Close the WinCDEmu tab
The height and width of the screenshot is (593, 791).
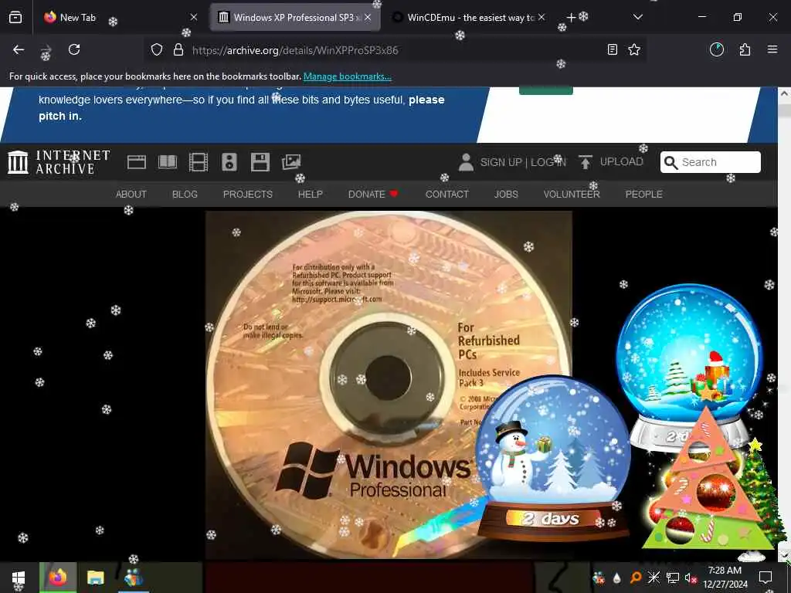pos(541,17)
